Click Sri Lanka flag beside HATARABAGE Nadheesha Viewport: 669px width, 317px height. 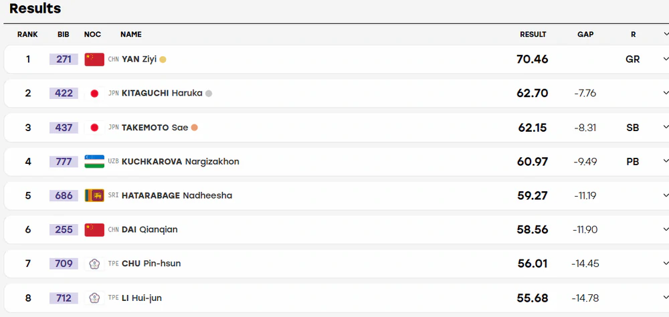click(x=94, y=196)
